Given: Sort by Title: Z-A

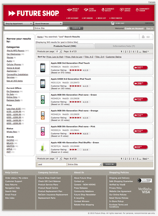Looking at the screenshot, I should (x=99, y=57).
